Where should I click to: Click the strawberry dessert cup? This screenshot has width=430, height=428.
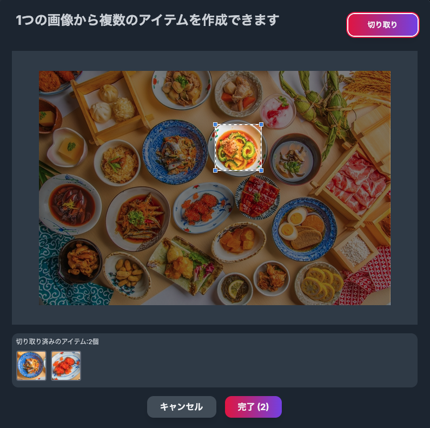pos(277,111)
